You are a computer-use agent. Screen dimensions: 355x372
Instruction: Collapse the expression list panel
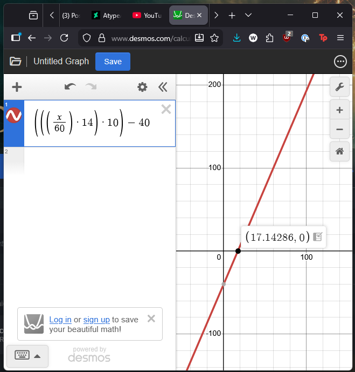[x=163, y=87]
